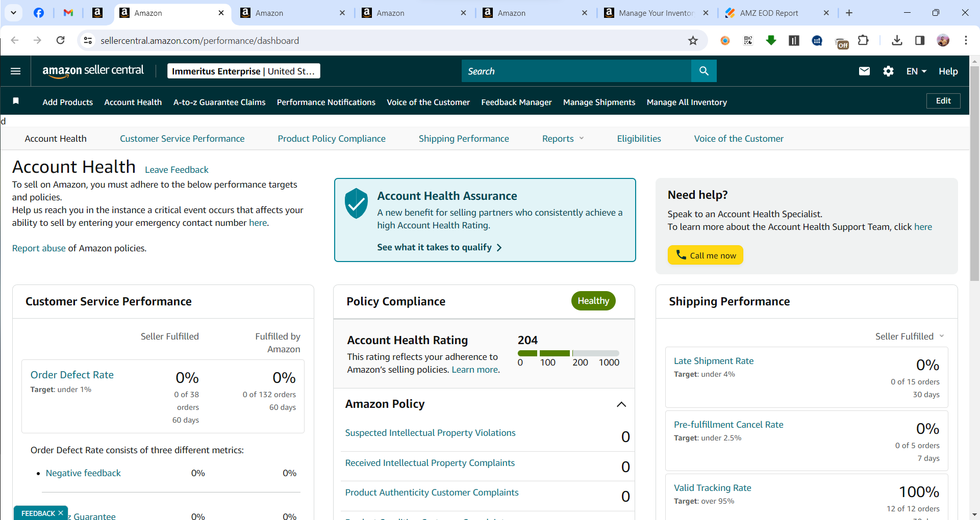Image resolution: width=980 pixels, height=520 pixels.
Task: Collapse the Amazon Policy section chevron
Action: click(621, 404)
